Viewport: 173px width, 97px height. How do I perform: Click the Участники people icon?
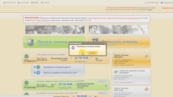(19, 2)
